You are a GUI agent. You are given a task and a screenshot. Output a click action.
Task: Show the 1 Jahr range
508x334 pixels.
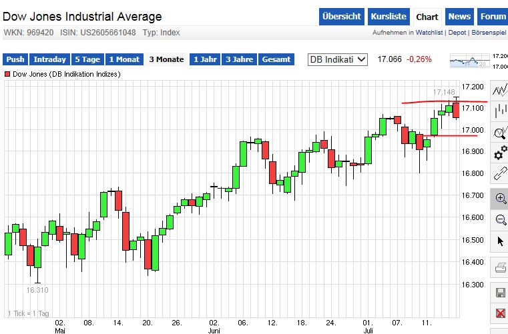coord(205,59)
